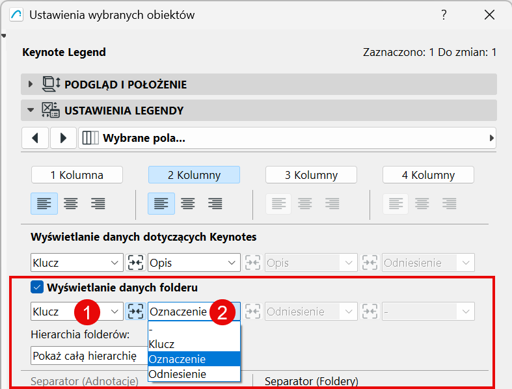Viewport: 512px width, 389px height.
Task: Align column 2 text left
Action: click(x=161, y=204)
